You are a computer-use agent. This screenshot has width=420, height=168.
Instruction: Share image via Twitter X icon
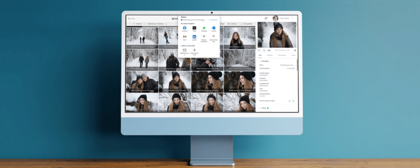coord(194,28)
